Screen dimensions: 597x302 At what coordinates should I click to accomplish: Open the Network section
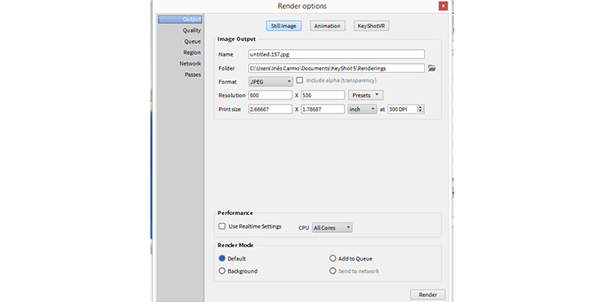(190, 64)
